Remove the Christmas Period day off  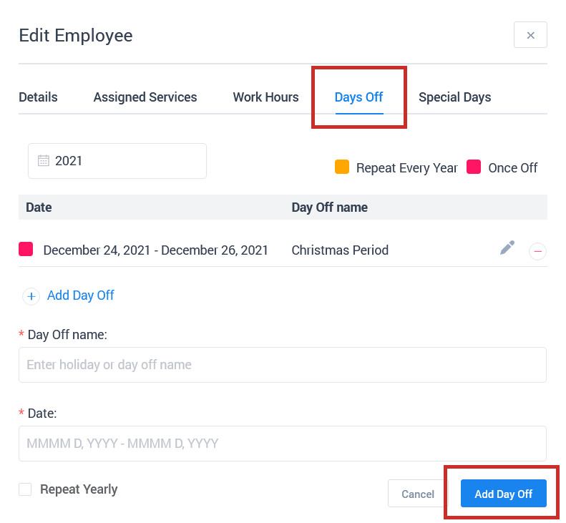coord(537,251)
